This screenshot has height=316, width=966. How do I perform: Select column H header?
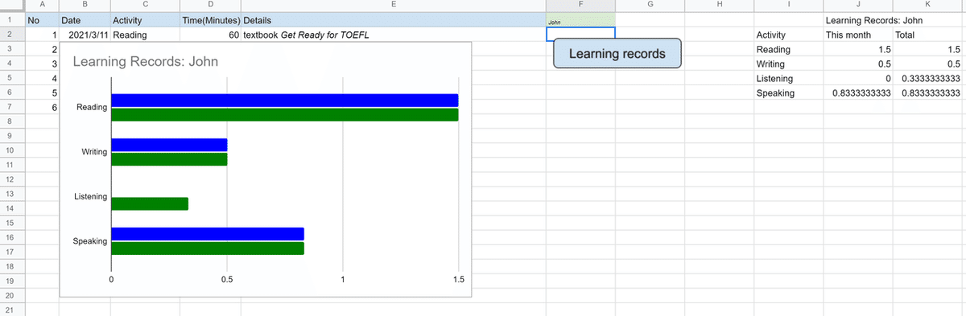click(719, 6)
